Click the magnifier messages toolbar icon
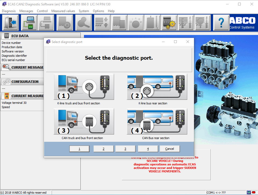 83,23
